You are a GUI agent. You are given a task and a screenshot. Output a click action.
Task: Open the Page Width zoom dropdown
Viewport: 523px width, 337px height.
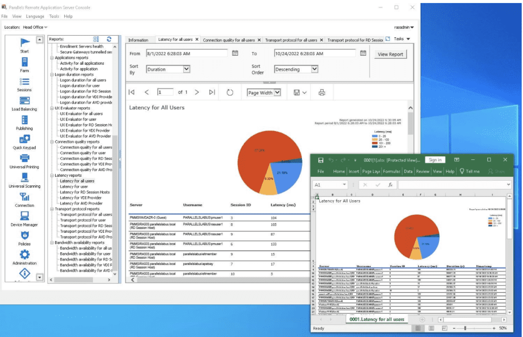click(x=277, y=92)
